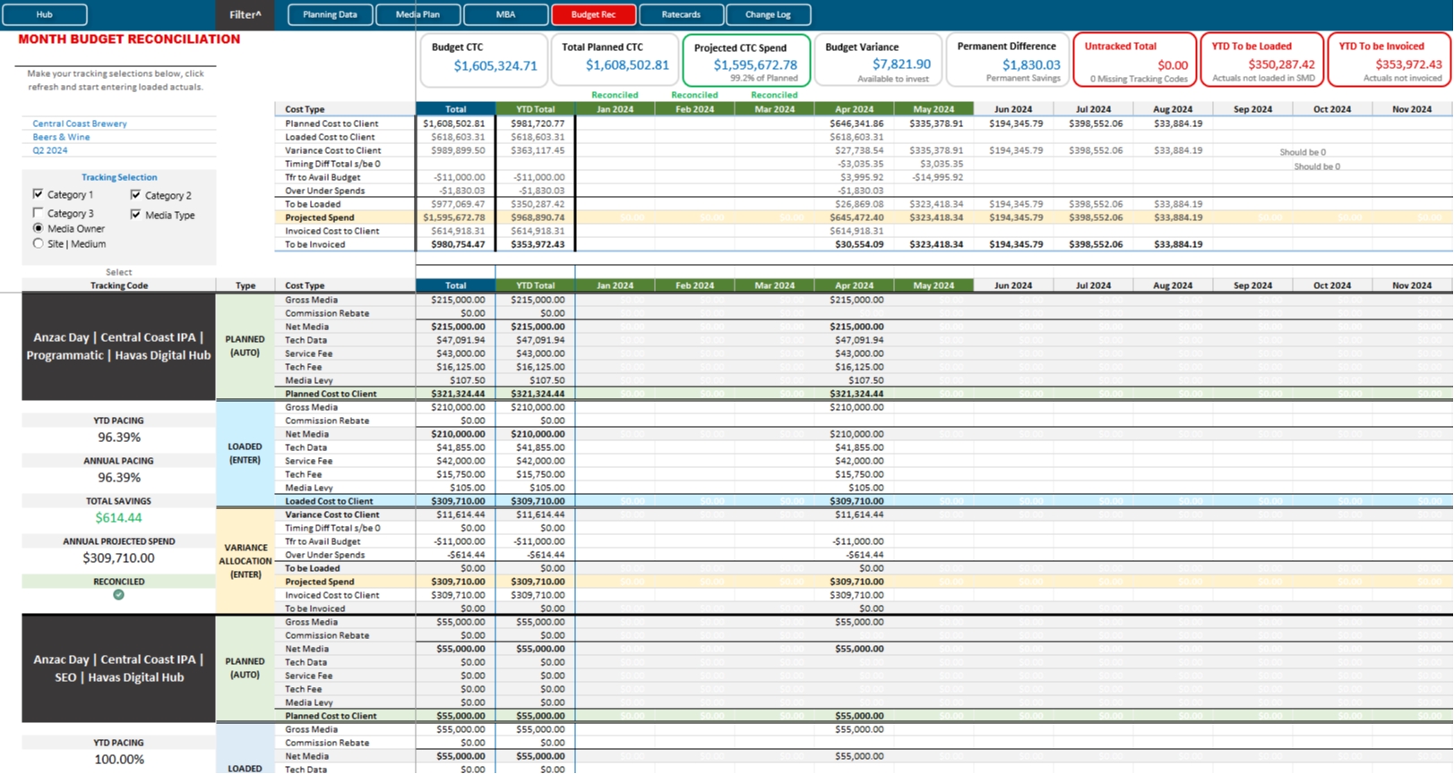Switch to the Planning Data tab
1454x774 pixels.
pyautogui.click(x=330, y=14)
